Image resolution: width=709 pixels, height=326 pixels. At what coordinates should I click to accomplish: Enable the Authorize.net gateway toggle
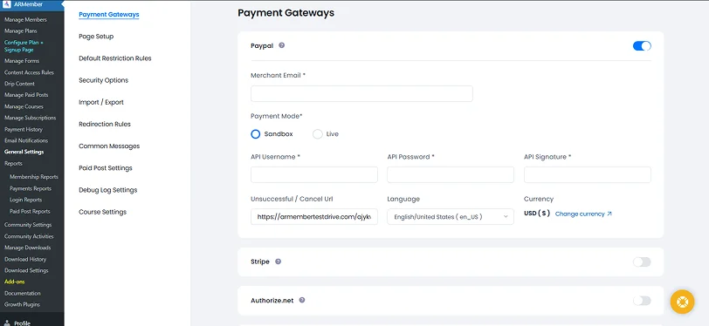642,301
